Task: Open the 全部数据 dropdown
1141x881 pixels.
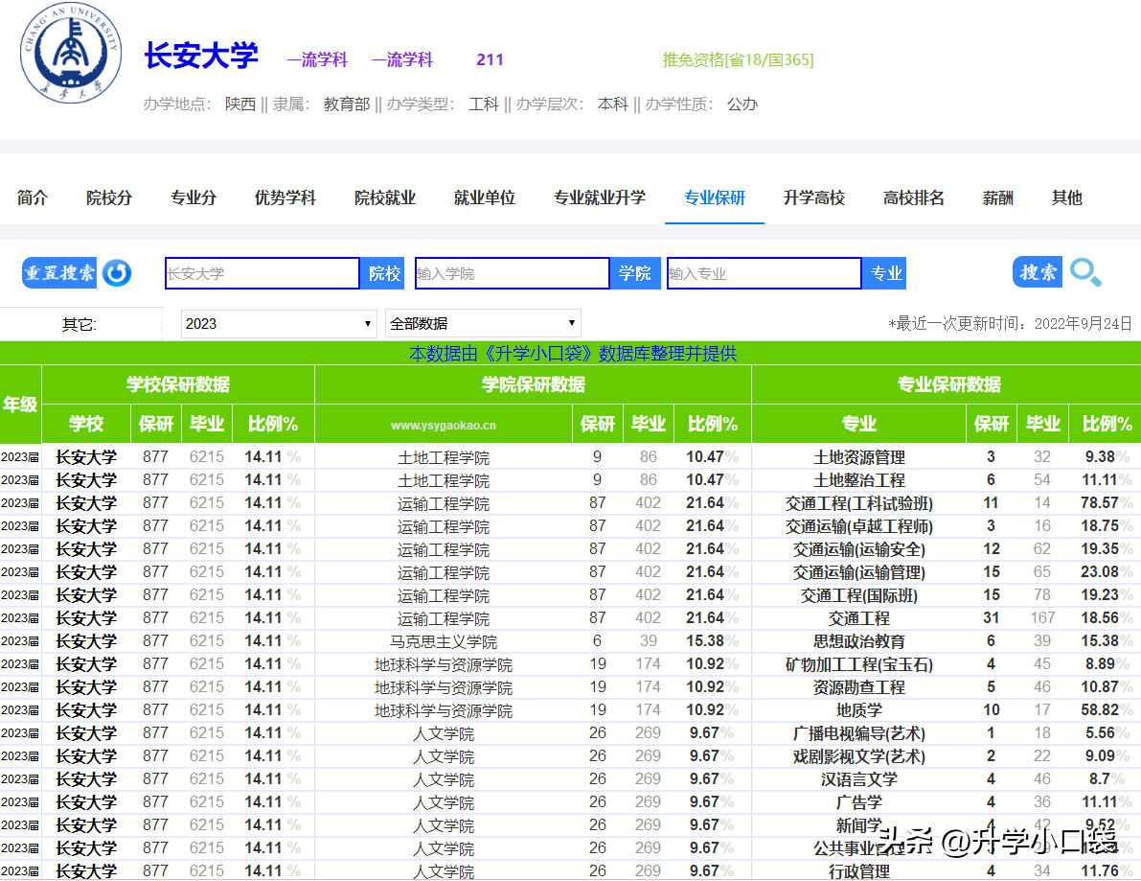Action: click(x=483, y=323)
